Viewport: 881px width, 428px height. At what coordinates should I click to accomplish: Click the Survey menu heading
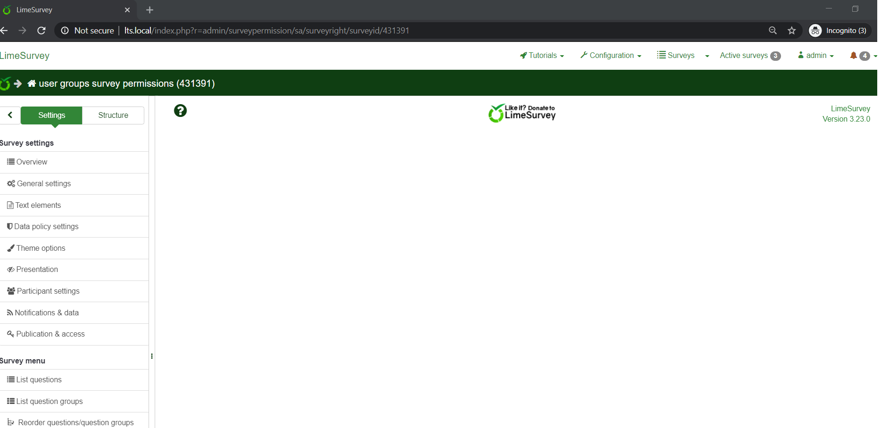click(x=23, y=361)
